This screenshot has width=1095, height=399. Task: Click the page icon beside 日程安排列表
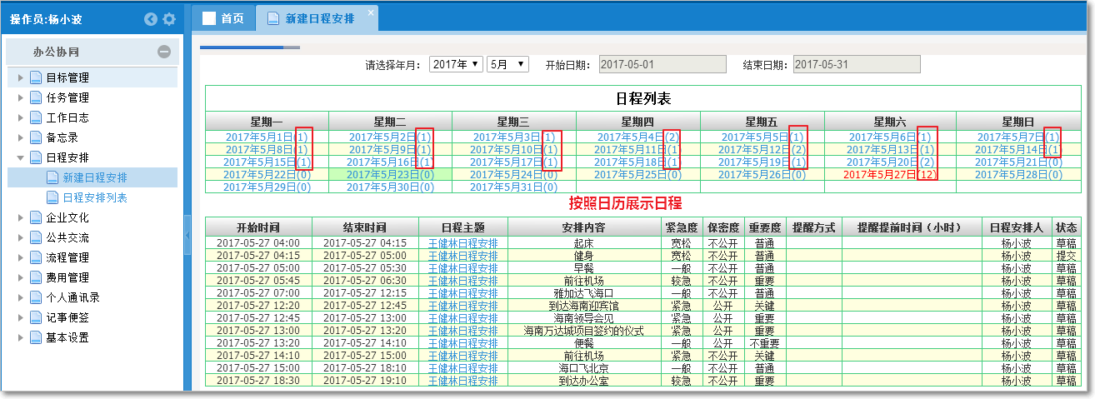click(52, 197)
